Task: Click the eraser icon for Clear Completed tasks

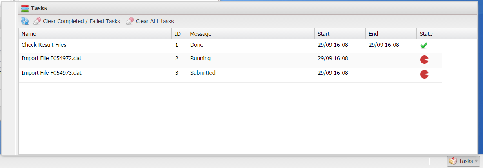Action: [x=37, y=21]
